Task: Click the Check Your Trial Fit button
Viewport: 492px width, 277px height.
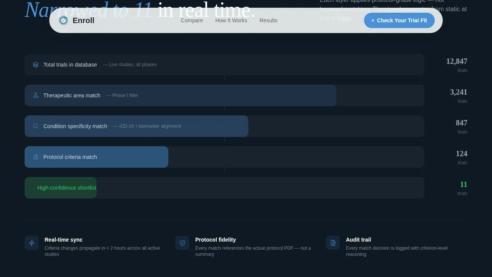Action: (399, 20)
